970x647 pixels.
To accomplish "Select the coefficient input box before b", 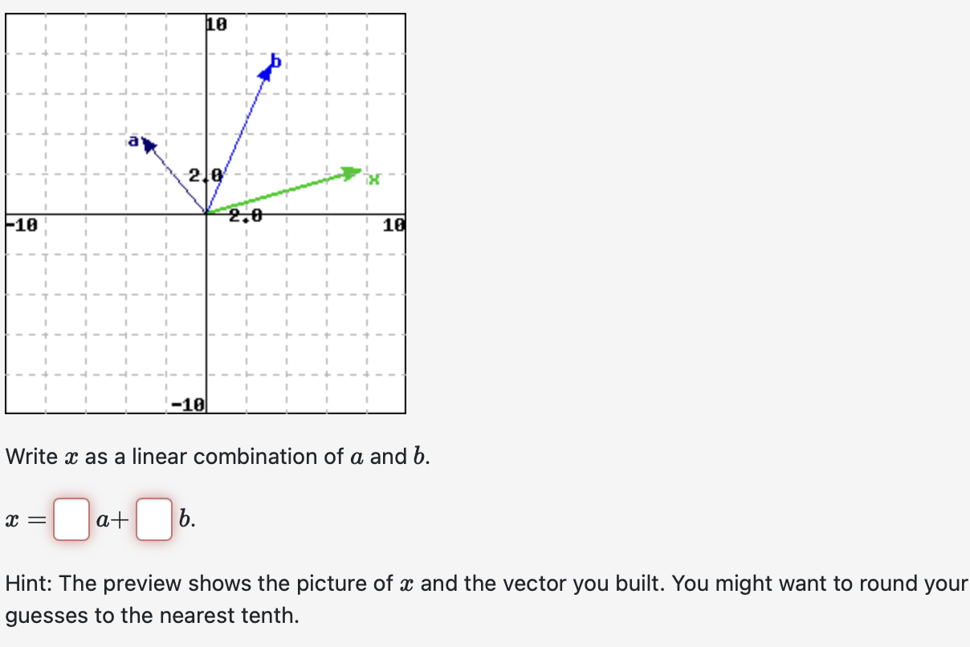I will [x=153, y=520].
